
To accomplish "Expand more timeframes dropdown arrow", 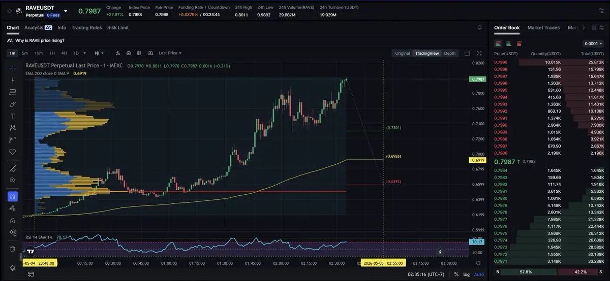I will click(85, 53).
